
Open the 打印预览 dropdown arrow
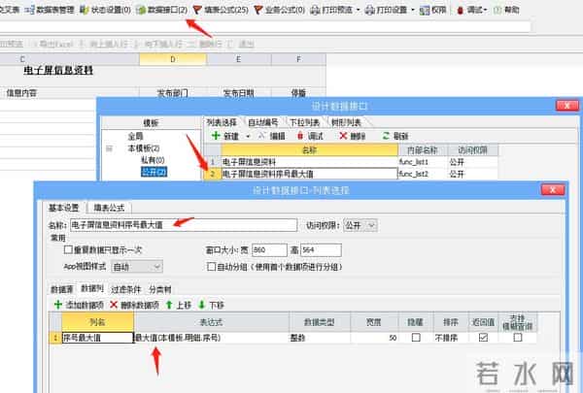tap(358, 10)
